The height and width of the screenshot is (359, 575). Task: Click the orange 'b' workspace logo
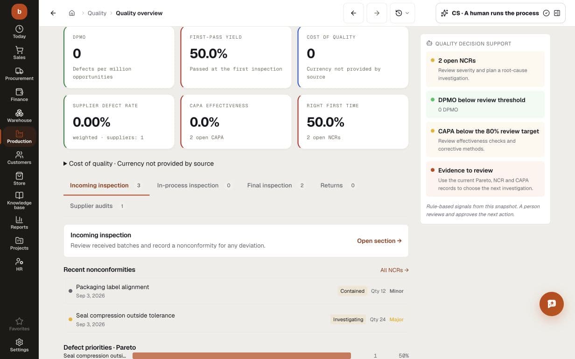pyautogui.click(x=19, y=11)
